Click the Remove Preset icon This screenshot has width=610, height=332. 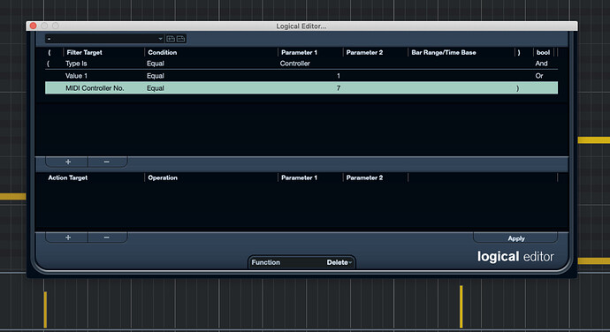click(181, 39)
